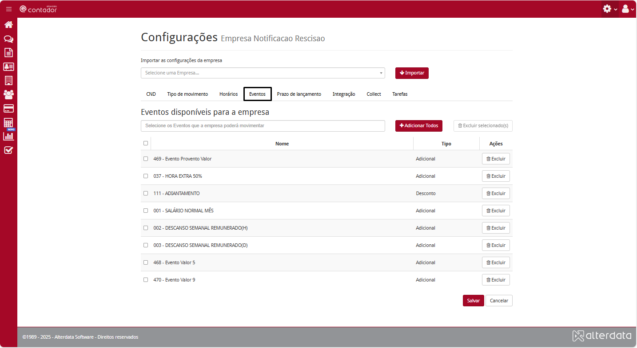This screenshot has width=637, height=348.
Task: Click the Alterdata logo in the footer
Action: [602, 336]
